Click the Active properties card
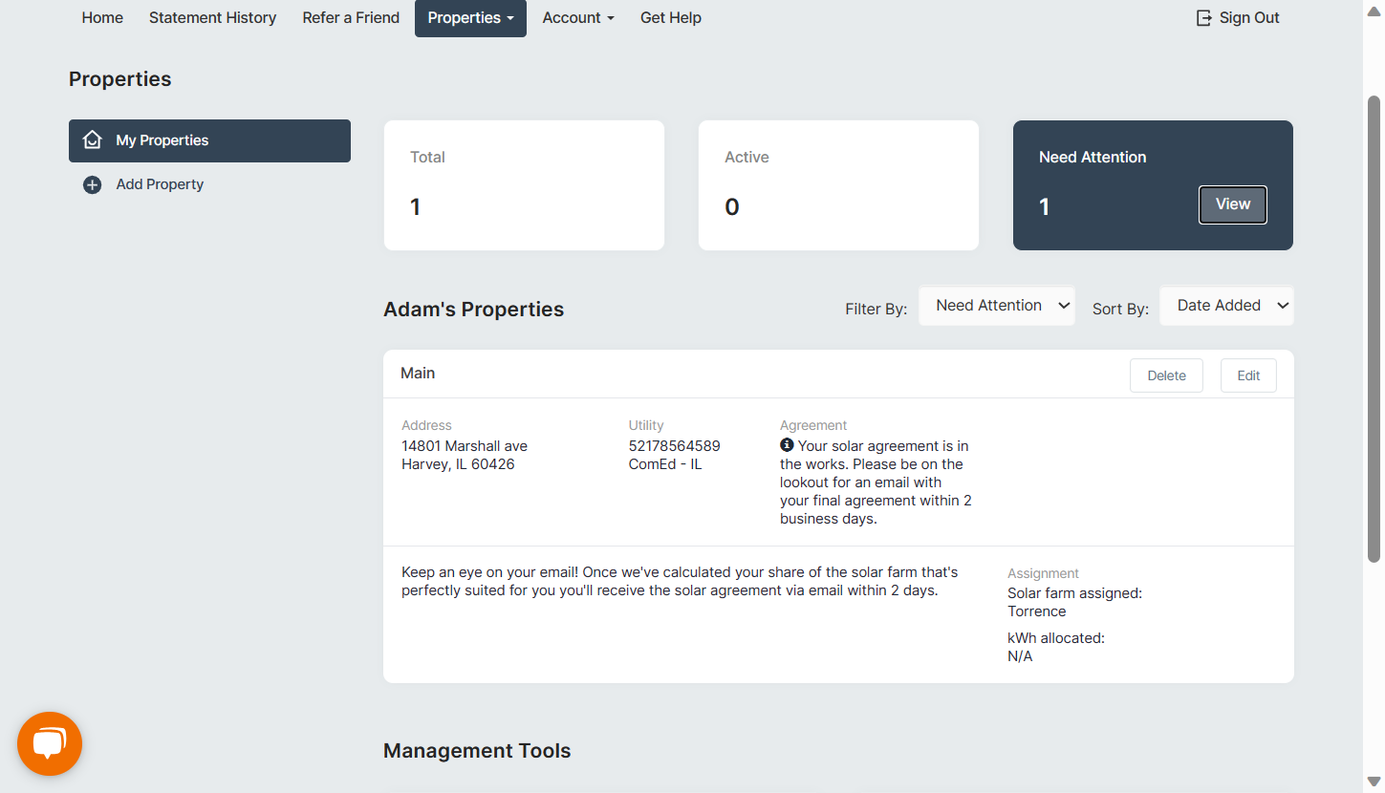 pyautogui.click(x=838, y=185)
